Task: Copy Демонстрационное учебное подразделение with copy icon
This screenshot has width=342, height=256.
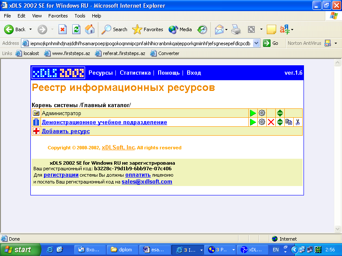Action: point(289,122)
